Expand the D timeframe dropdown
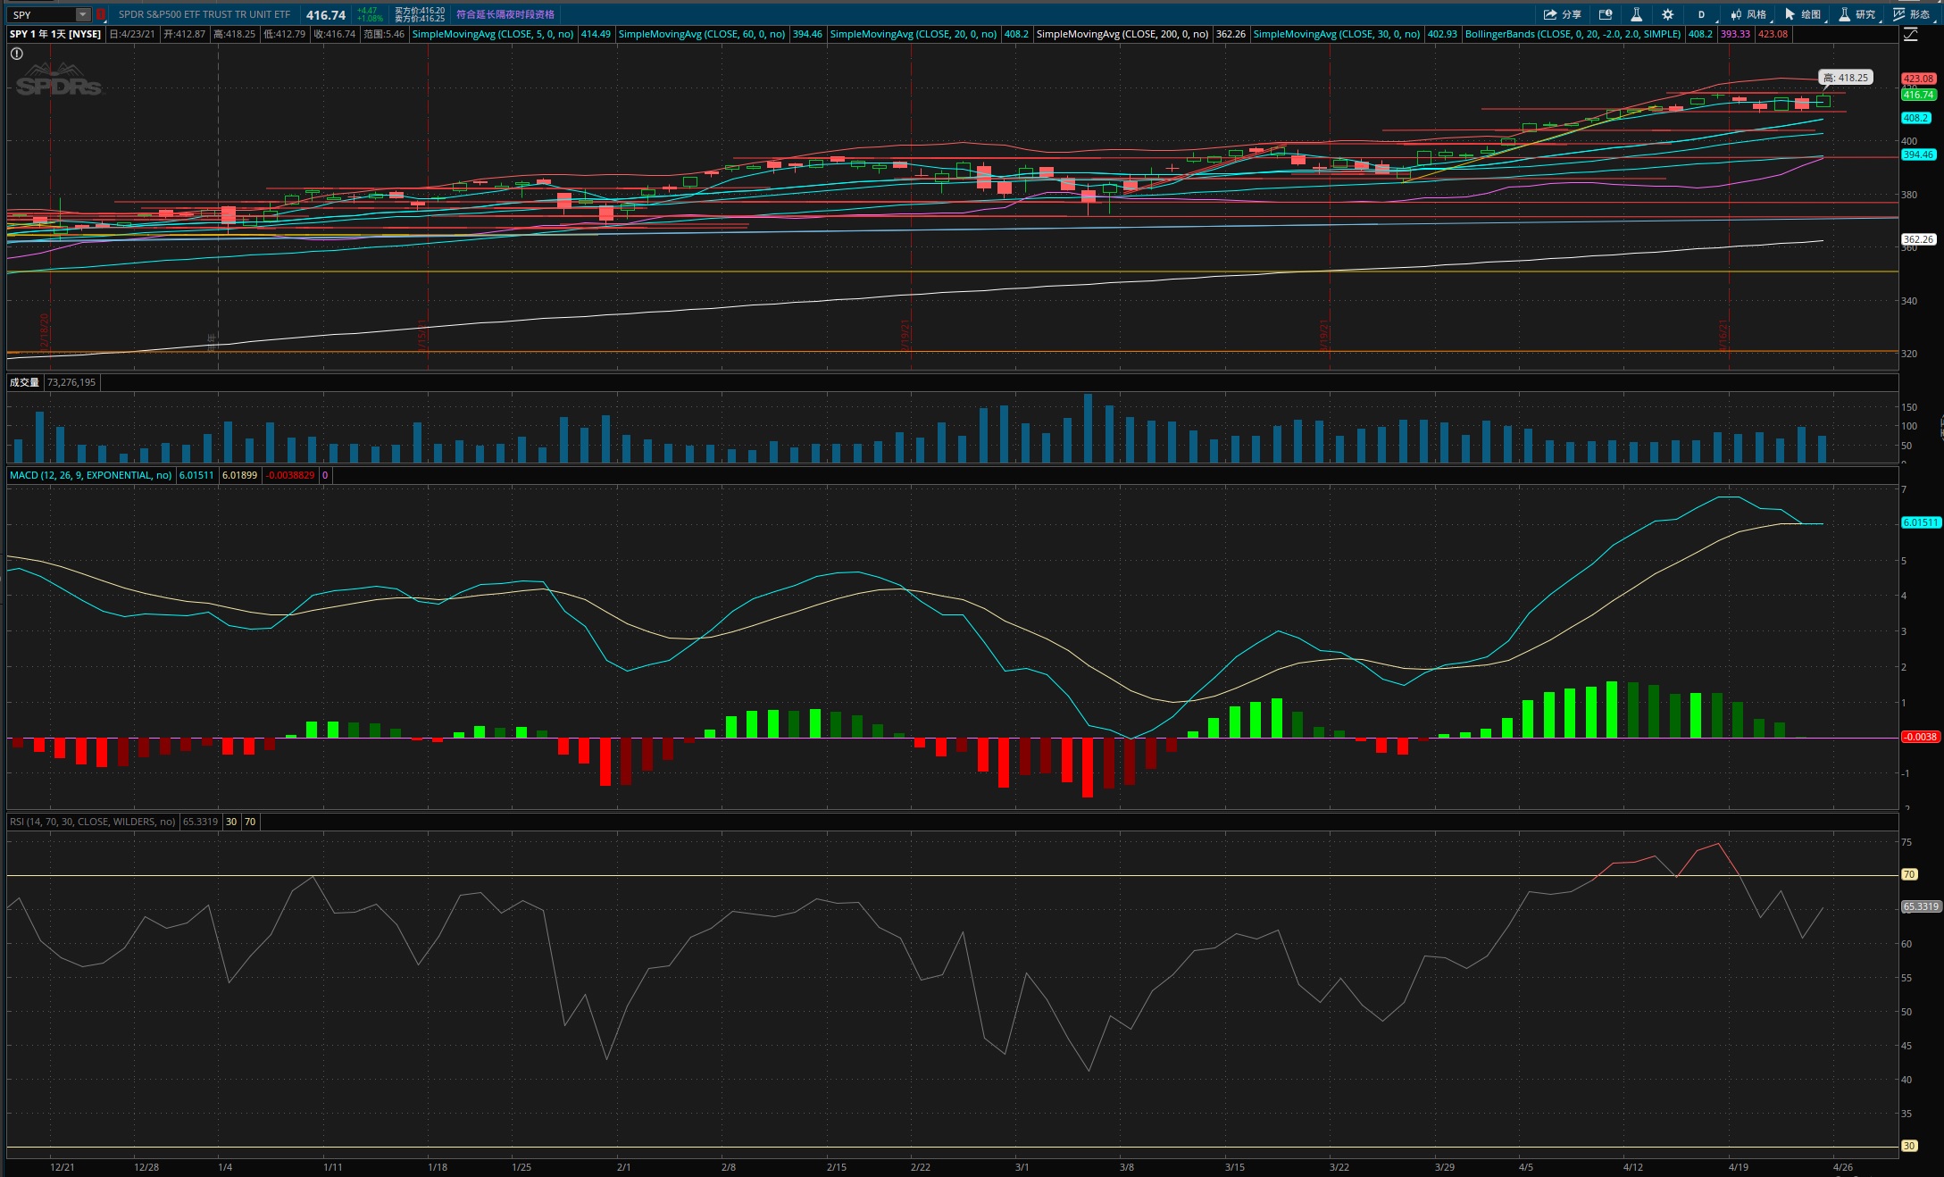1944x1177 pixels. (1702, 14)
